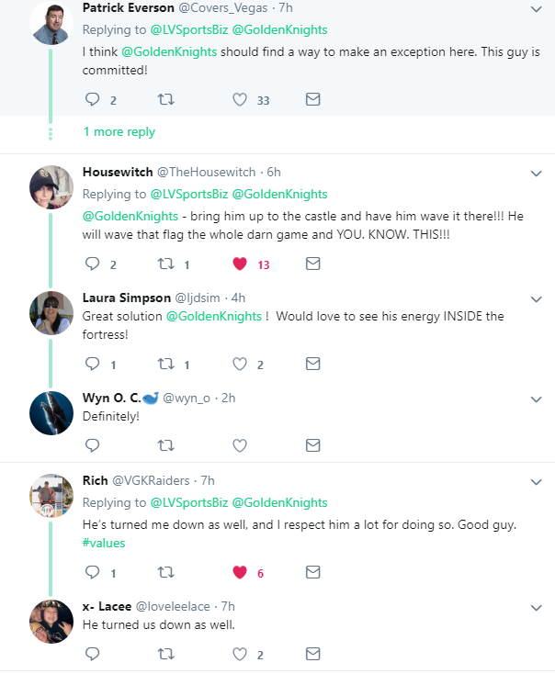Like Patrick Everson's tweet with 33 likes
The image size is (555, 674).
240,100
